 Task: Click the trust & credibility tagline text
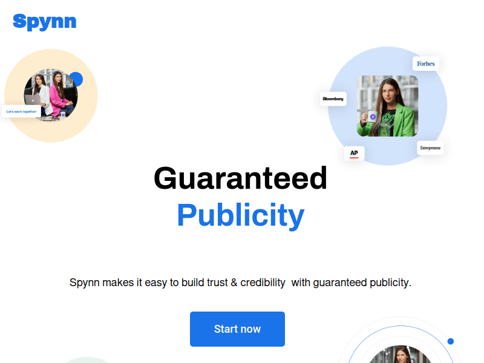click(x=240, y=283)
